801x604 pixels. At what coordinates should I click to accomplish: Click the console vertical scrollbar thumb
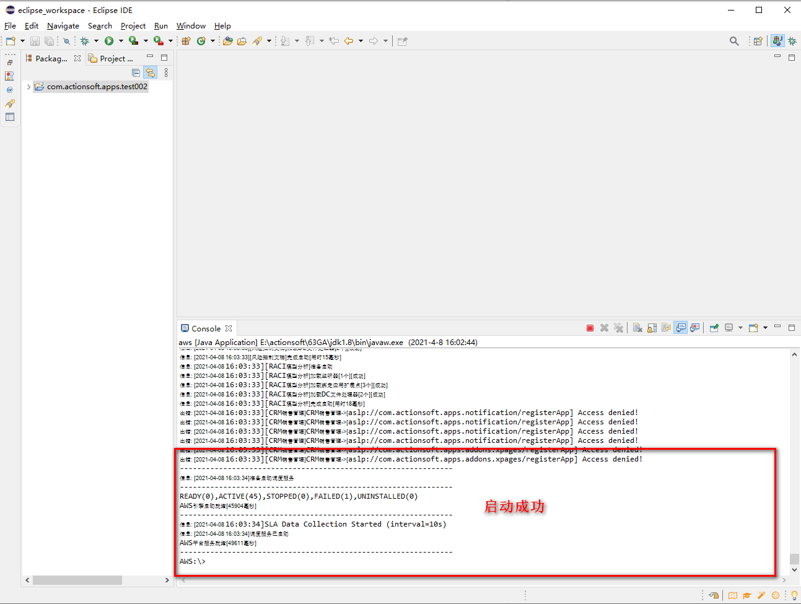794,559
